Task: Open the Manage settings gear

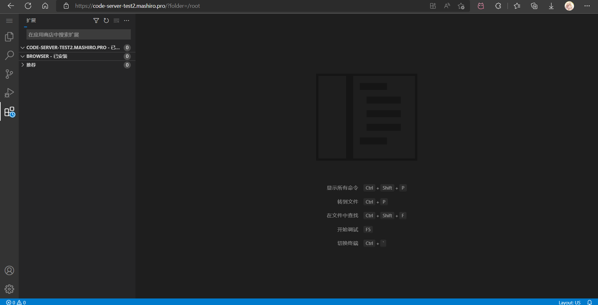Action: (x=9, y=289)
